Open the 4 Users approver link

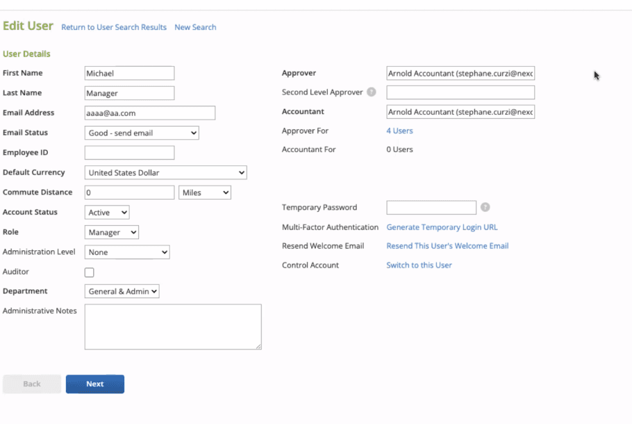point(399,131)
